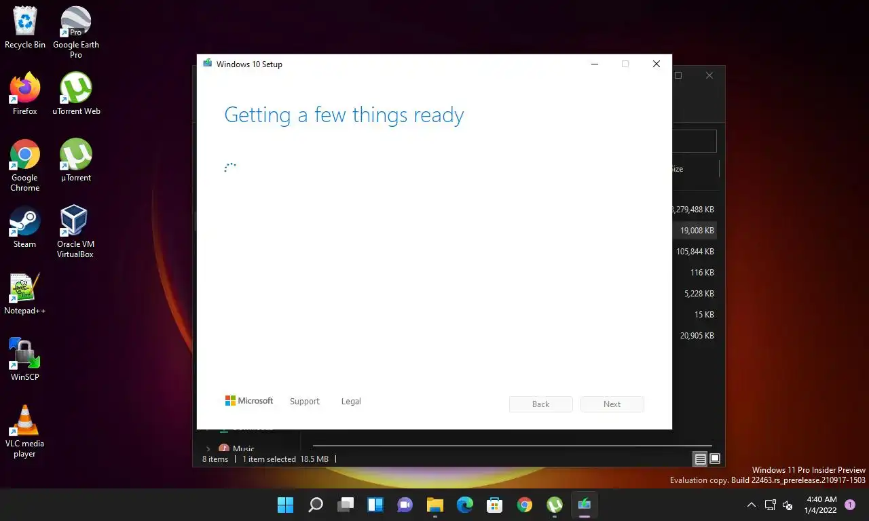The height and width of the screenshot is (521, 869).
Task: Click the Legal link in Setup
Action: pos(351,402)
